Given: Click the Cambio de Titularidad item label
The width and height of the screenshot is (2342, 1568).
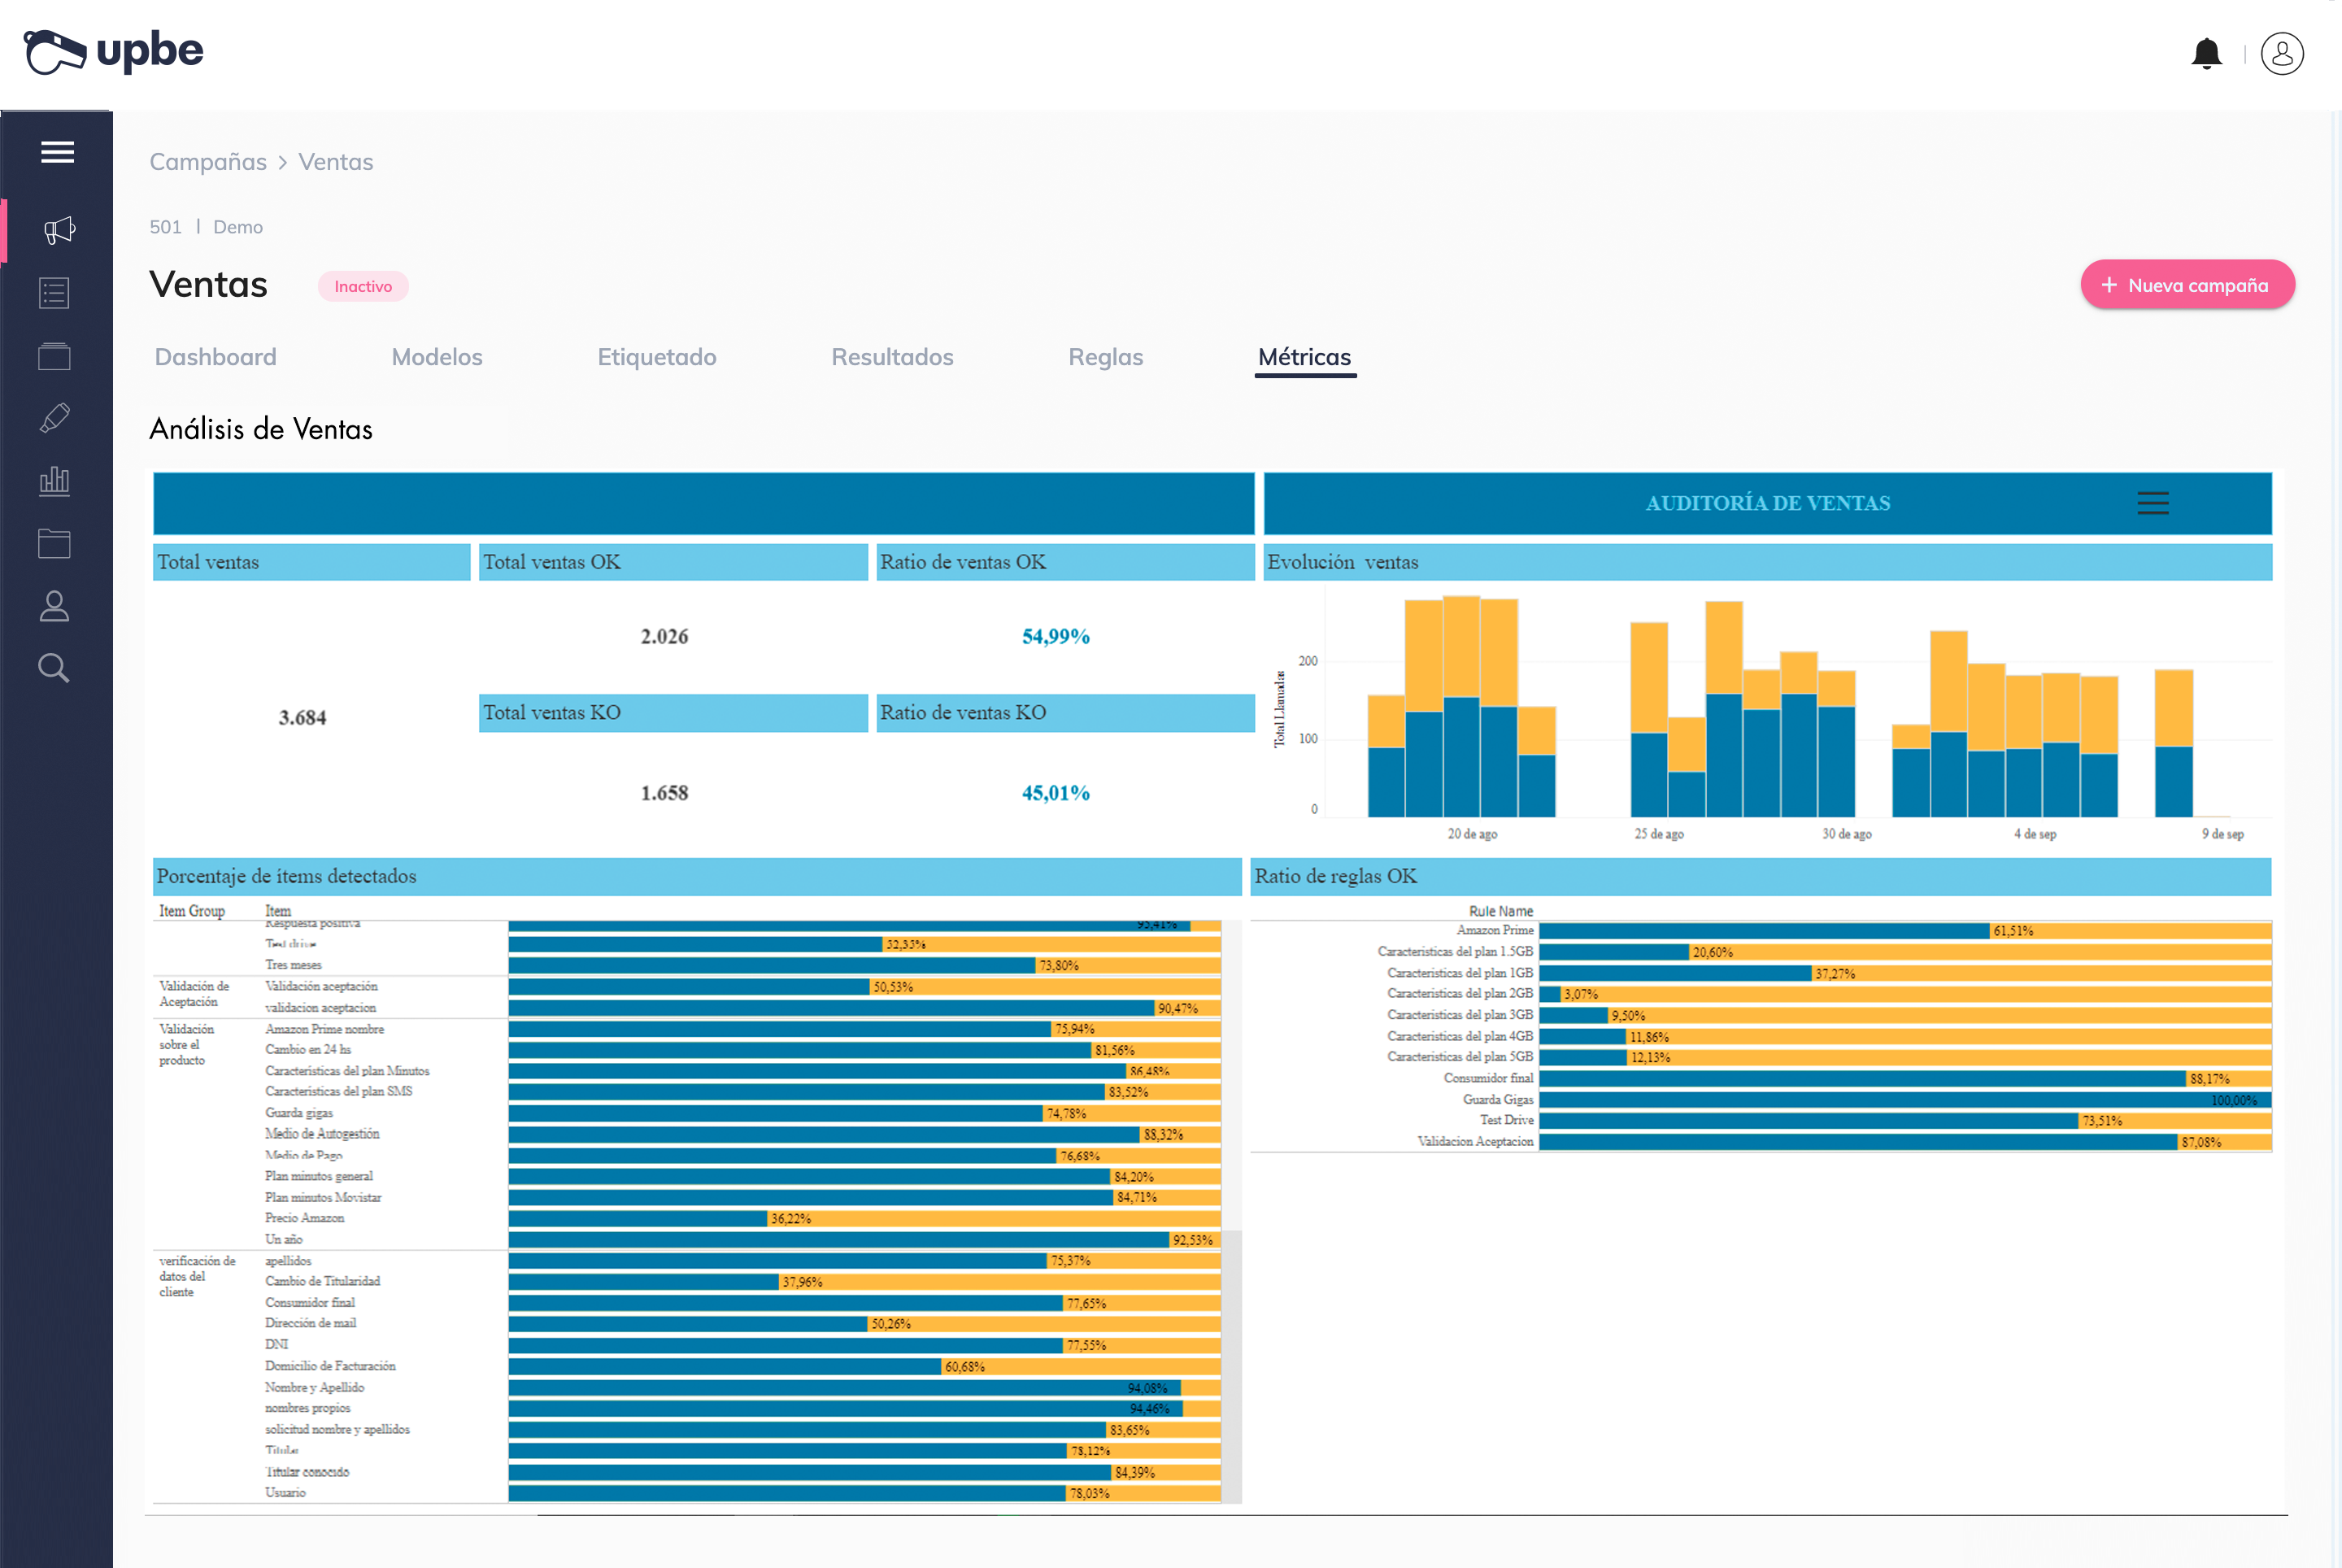Looking at the screenshot, I should point(322,1281).
